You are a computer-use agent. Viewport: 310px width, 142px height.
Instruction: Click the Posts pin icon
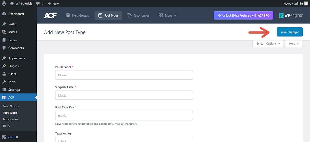point(4,24)
